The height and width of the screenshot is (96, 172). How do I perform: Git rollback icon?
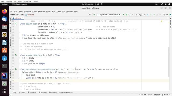coord(160,15)
